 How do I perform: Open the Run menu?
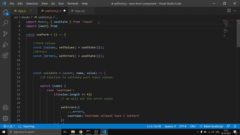click(x=61, y=3)
